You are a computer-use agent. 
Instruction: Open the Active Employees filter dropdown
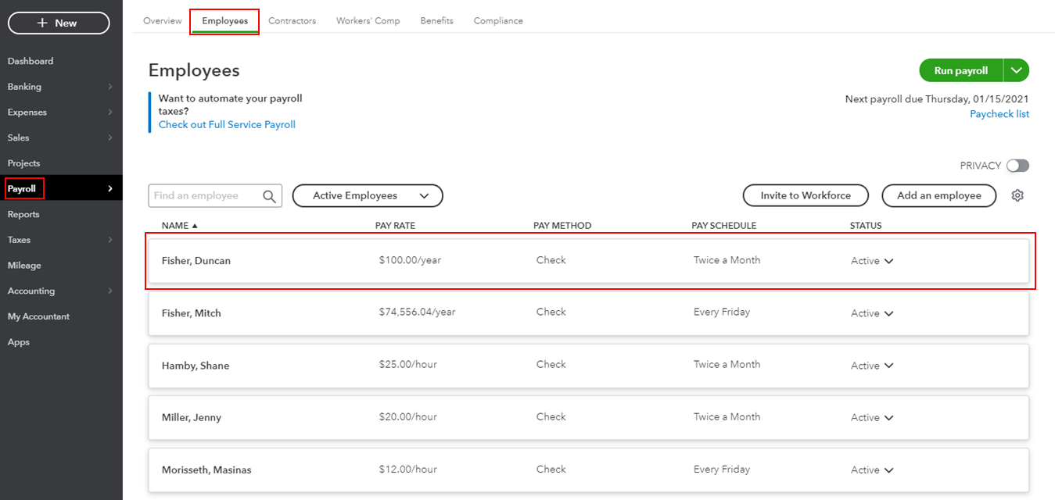pos(368,195)
